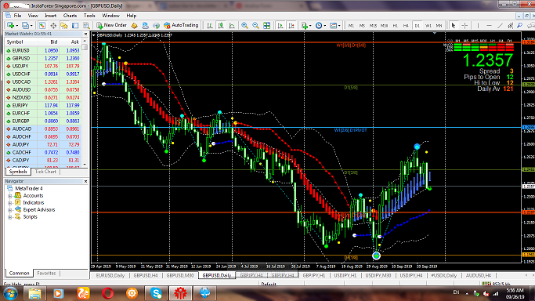The height and width of the screenshot is (301, 535).
Task: Switch to line chart icon
Action: (232, 26)
